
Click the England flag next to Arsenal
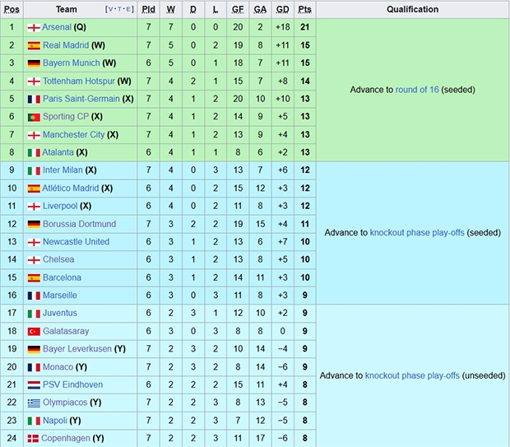tap(34, 27)
